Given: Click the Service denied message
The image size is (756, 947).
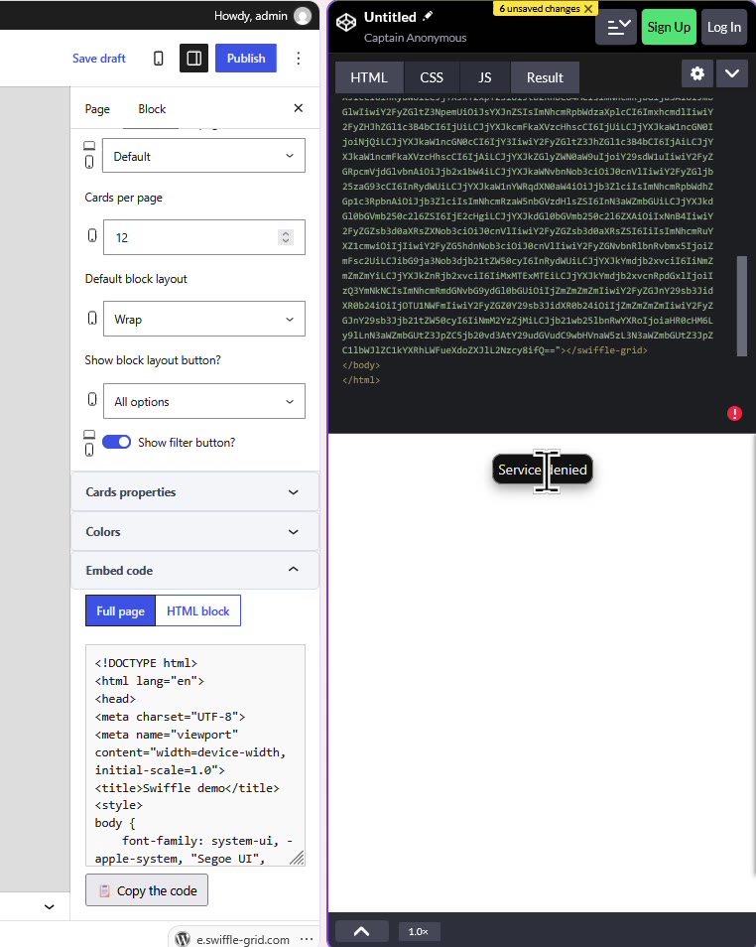Looking at the screenshot, I should (543, 470).
